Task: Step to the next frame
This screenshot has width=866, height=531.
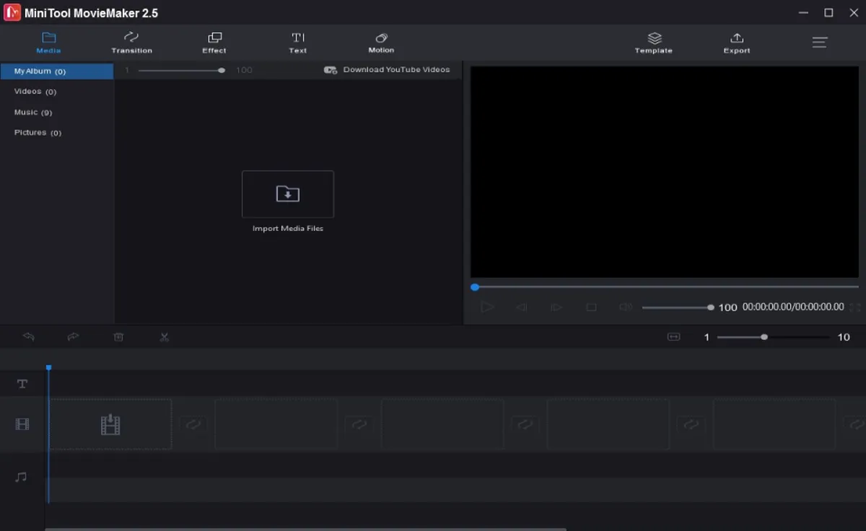Action: tap(556, 307)
